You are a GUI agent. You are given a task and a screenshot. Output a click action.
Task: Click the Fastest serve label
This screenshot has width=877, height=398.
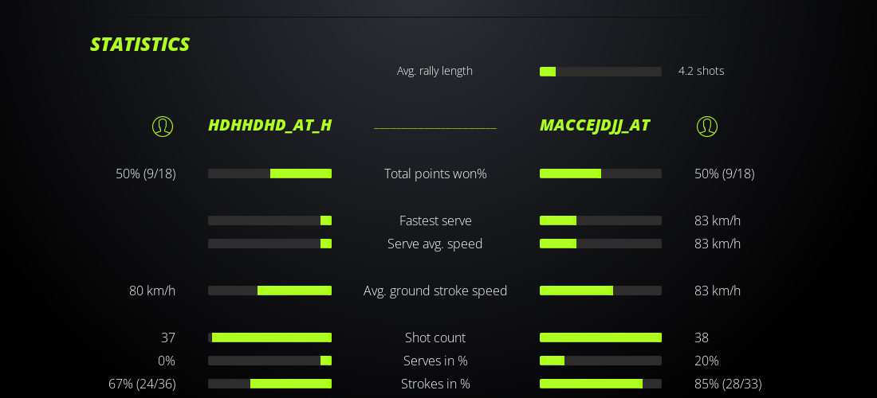click(x=435, y=220)
